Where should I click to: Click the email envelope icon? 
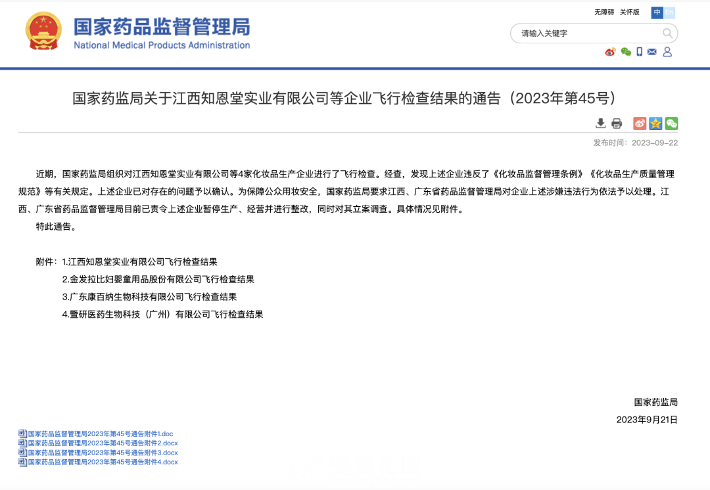point(652,52)
